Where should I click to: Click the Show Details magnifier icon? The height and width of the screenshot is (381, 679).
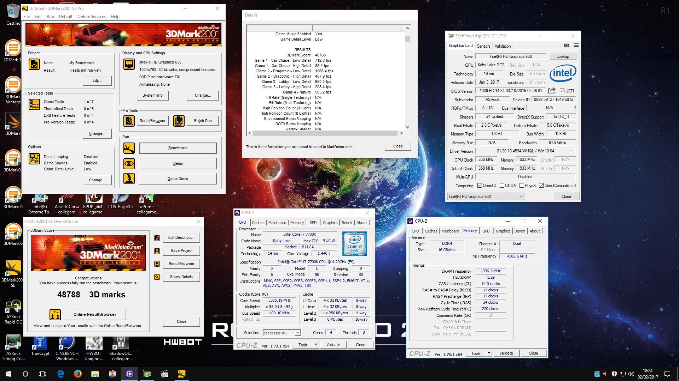(x=157, y=277)
